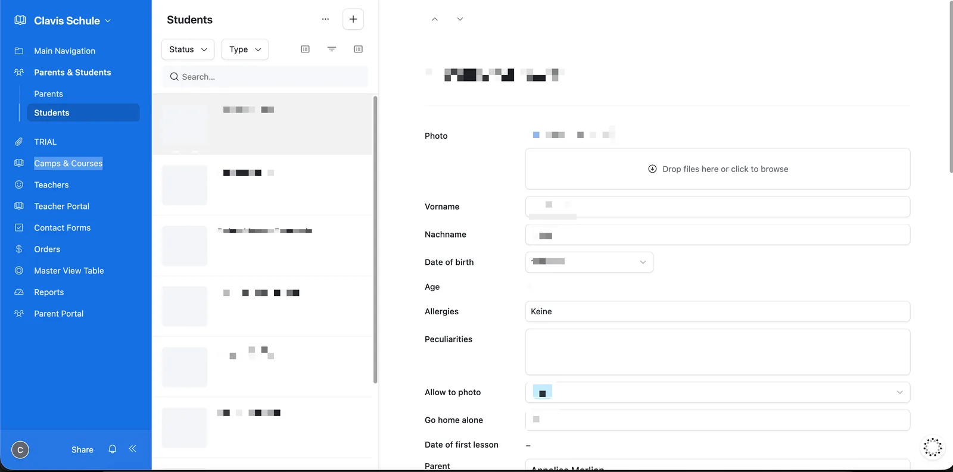Viewport: 953px width, 472px height.
Task: Go to next record with down arrow
Action: click(x=460, y=19)
